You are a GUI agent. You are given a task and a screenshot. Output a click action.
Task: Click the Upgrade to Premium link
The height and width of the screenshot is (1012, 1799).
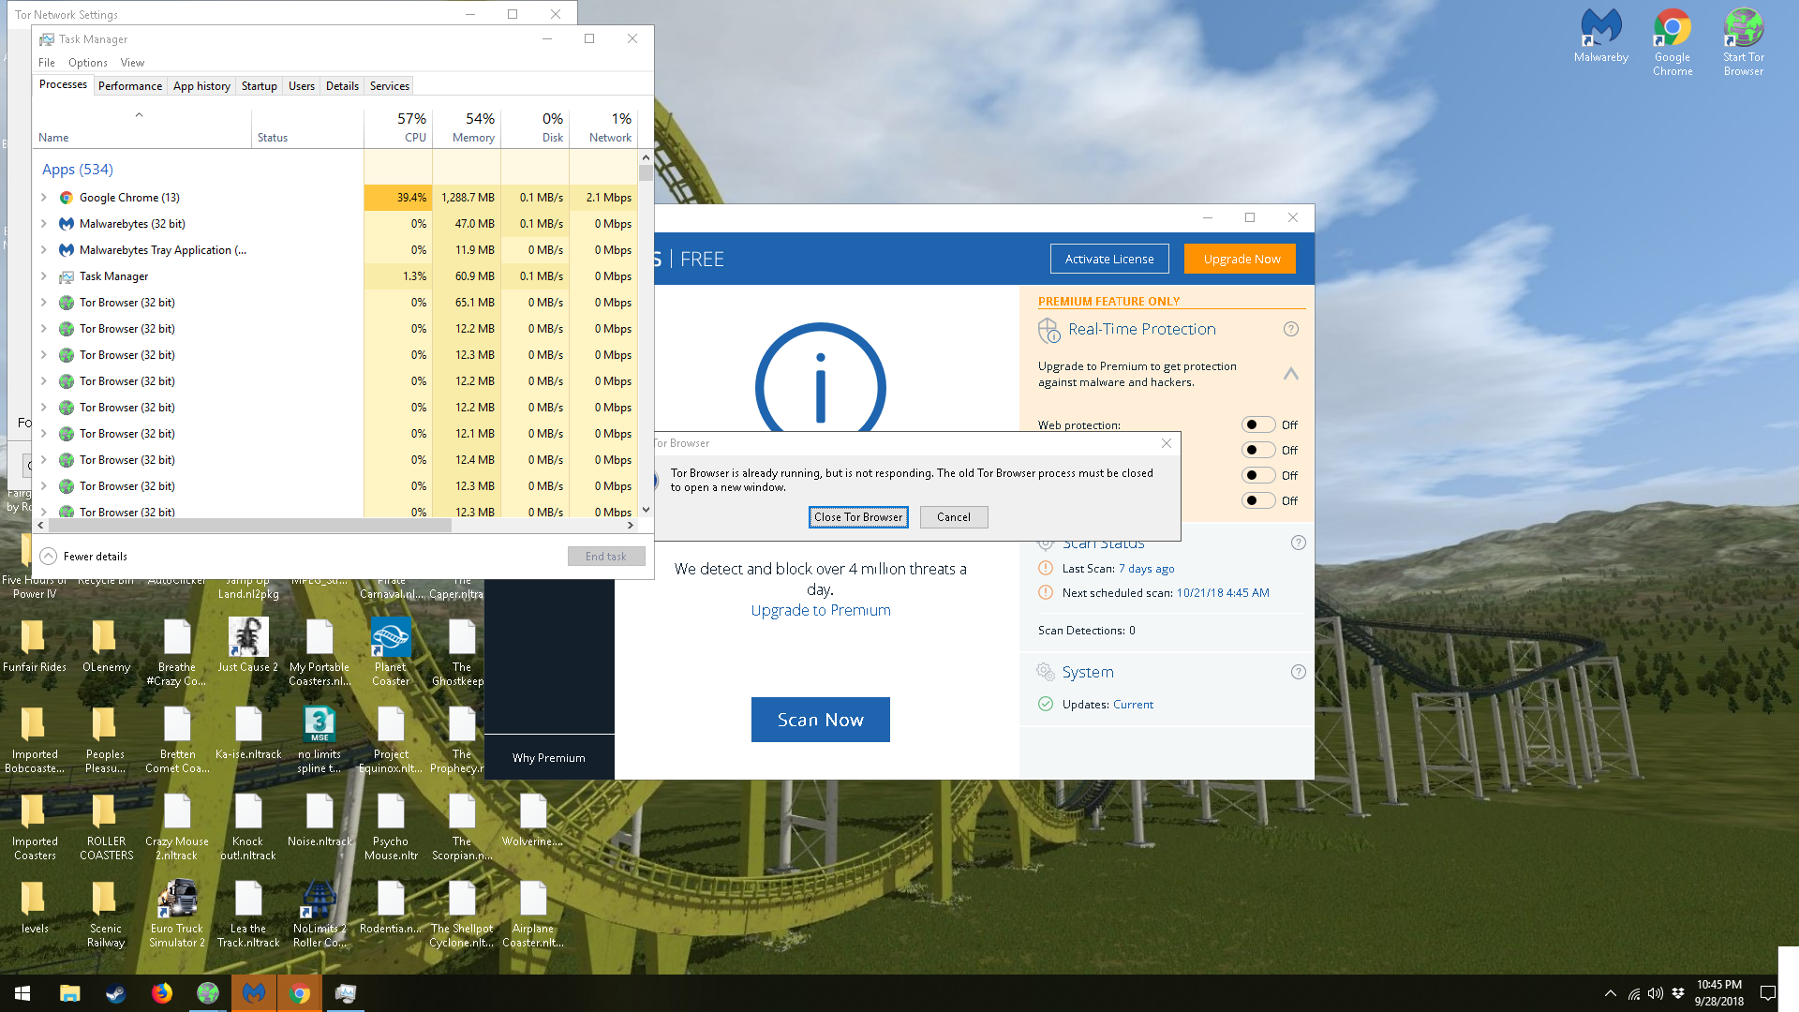820,610
